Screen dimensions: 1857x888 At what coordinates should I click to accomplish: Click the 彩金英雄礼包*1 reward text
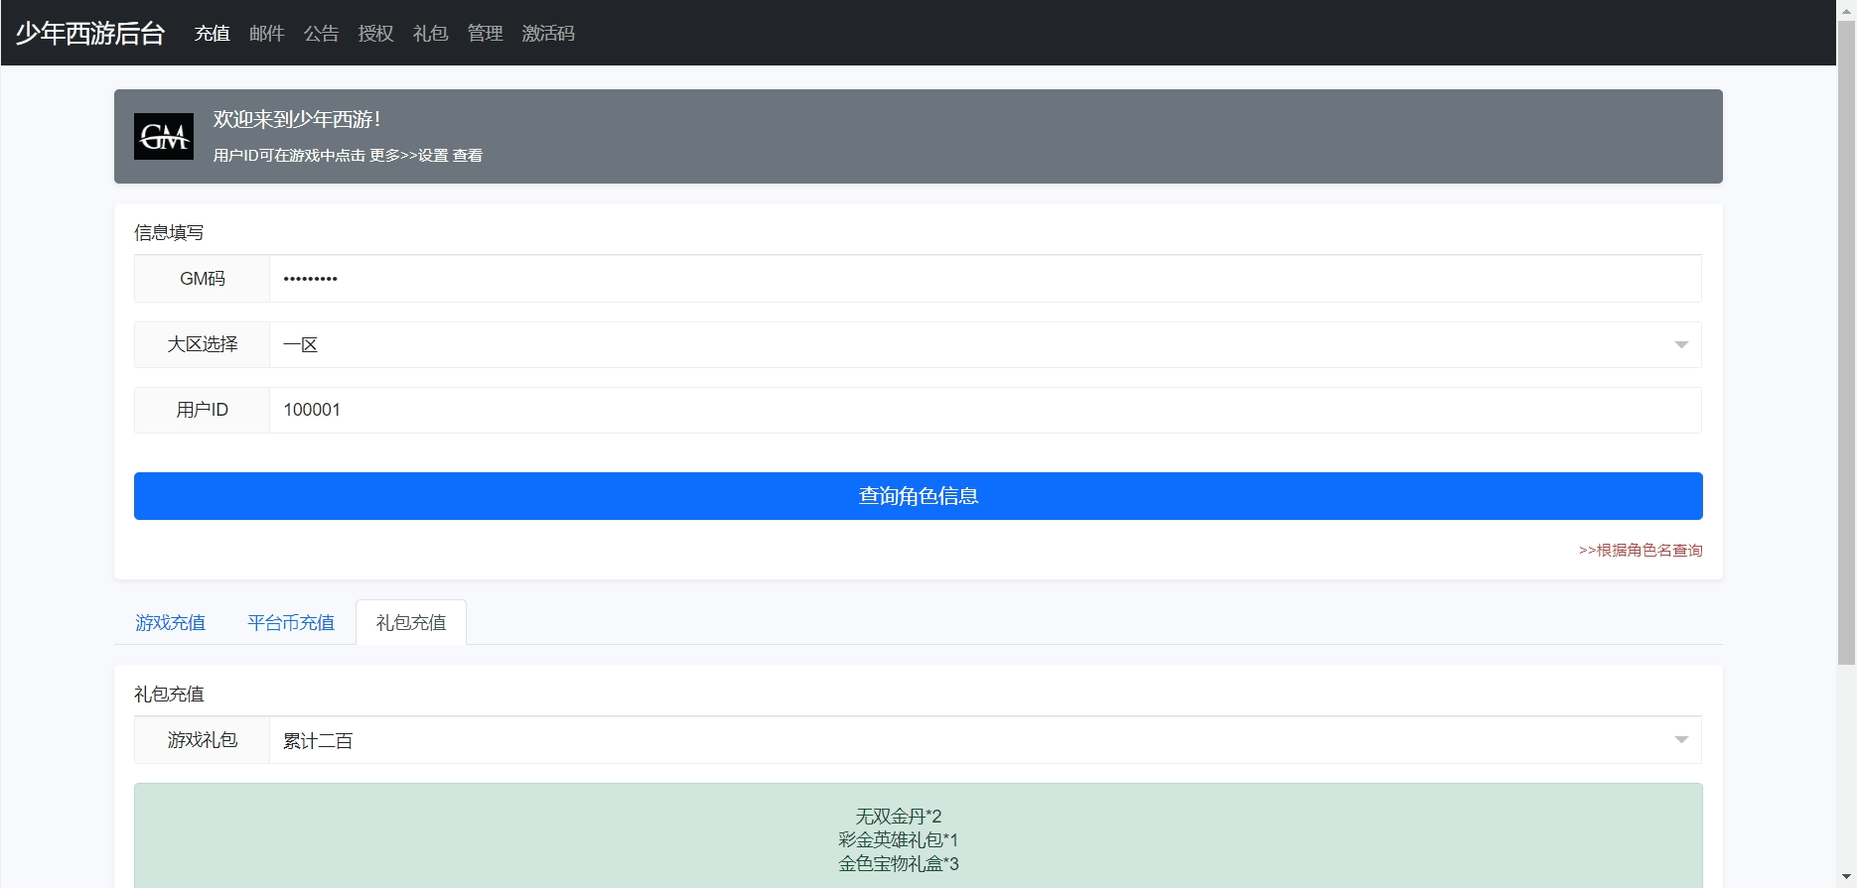click(899, 840)
